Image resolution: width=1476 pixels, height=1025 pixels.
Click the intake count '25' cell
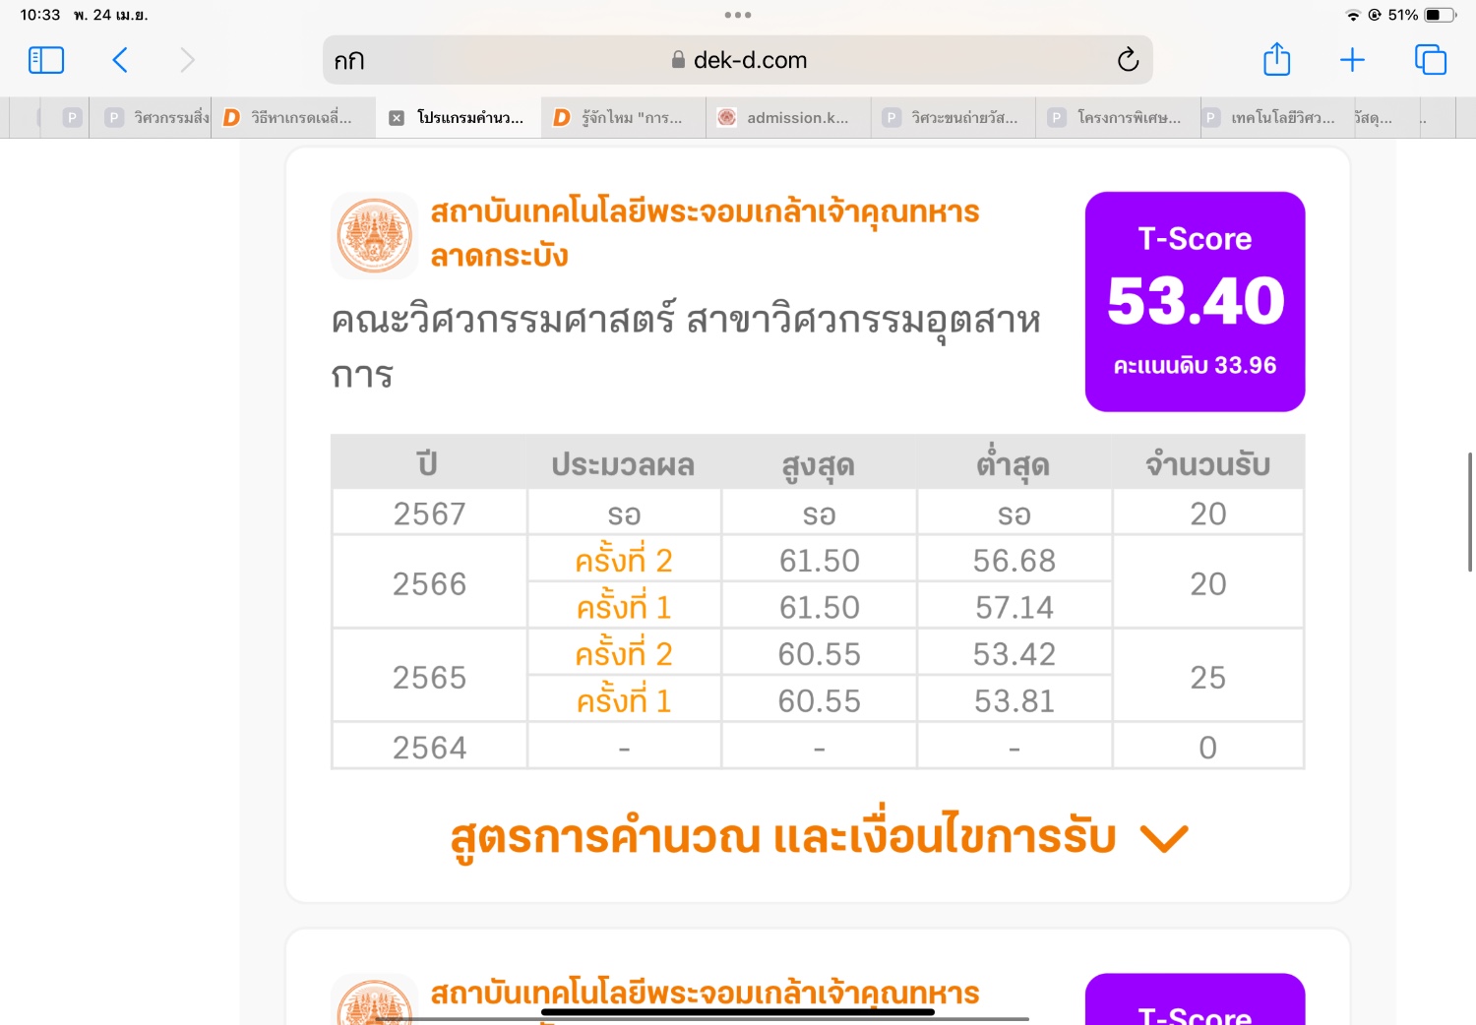tap(1207, 677)
